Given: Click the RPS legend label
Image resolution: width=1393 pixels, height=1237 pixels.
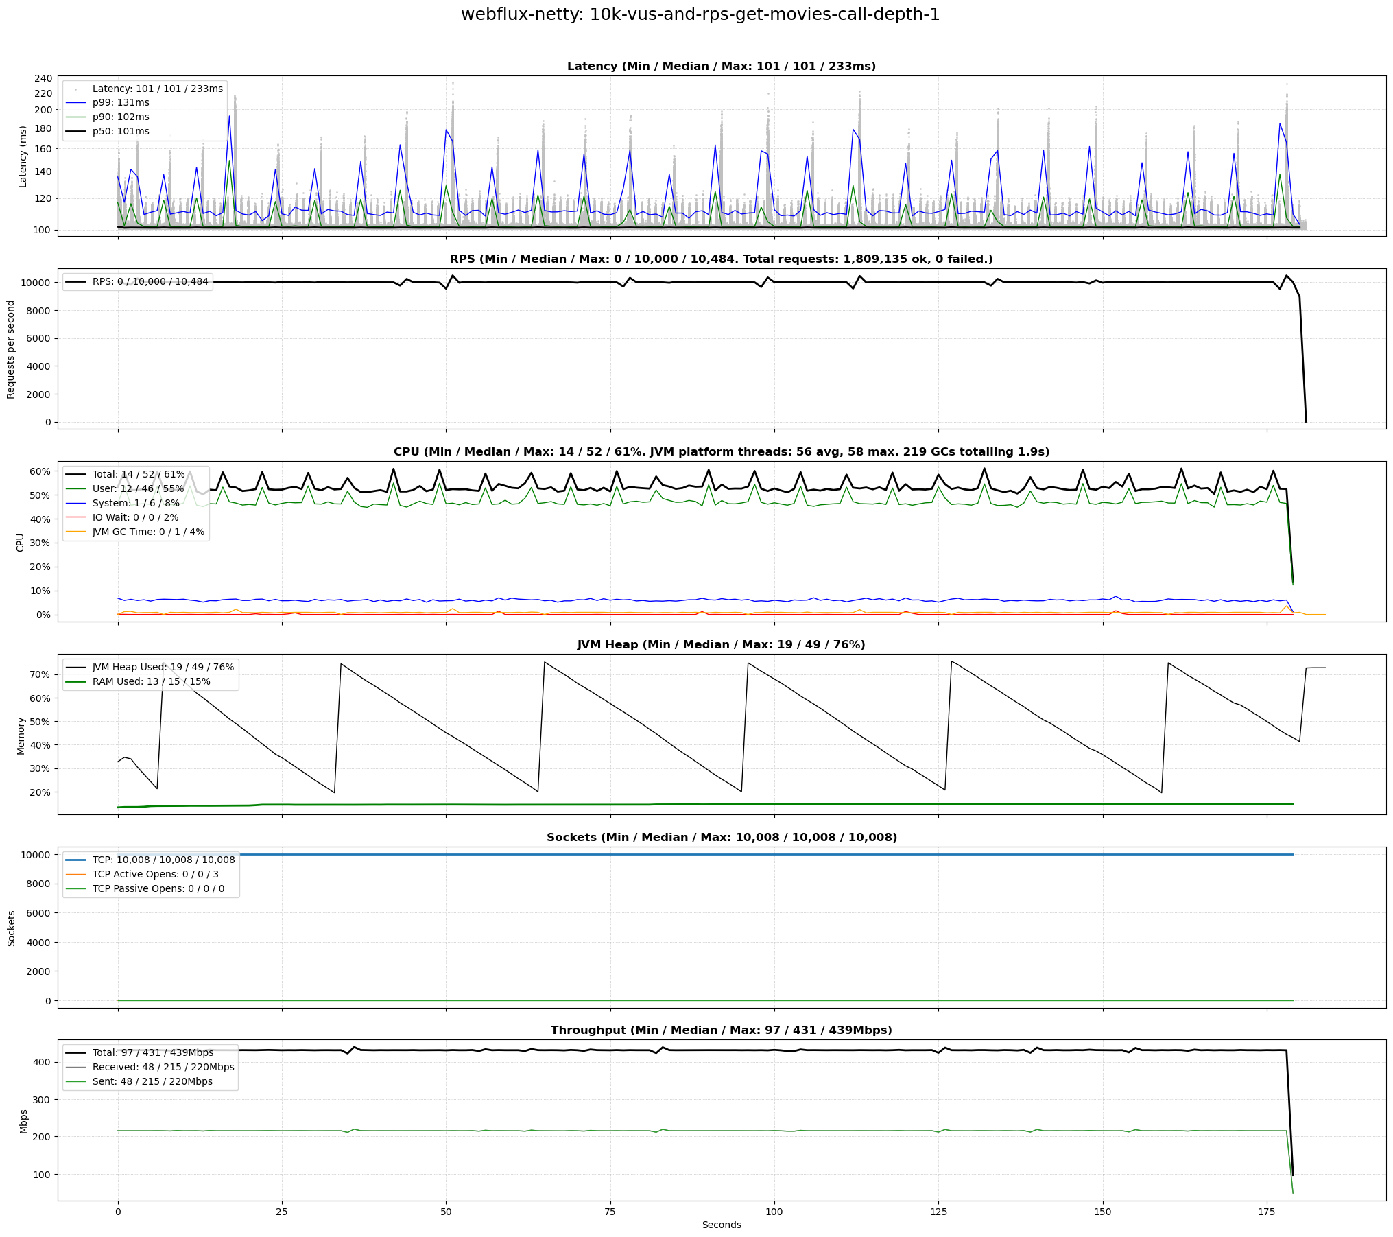Looking at the screenshot, I should coord(150,281).
